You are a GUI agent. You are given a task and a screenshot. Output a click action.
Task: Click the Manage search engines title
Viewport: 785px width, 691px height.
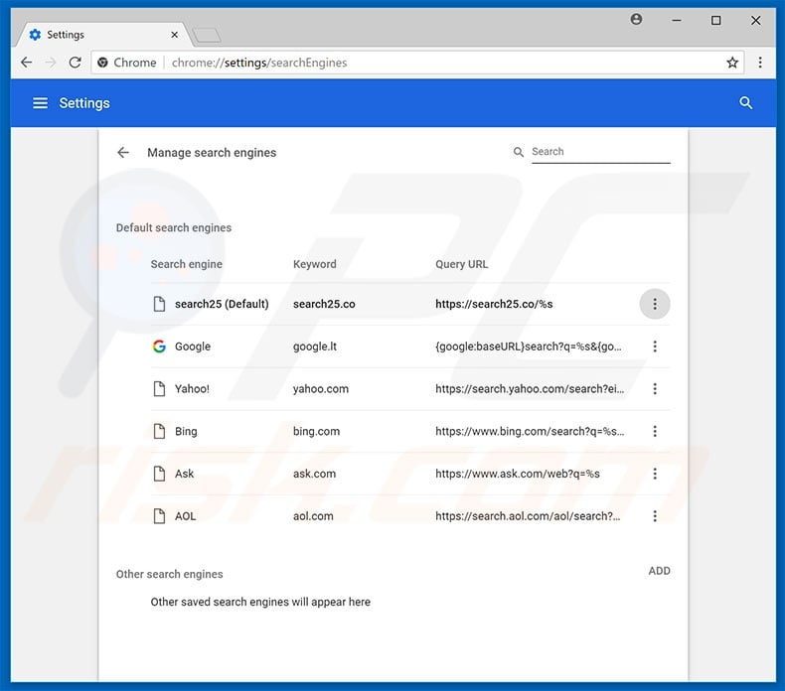pyautogui.click(x=212, y=153)
